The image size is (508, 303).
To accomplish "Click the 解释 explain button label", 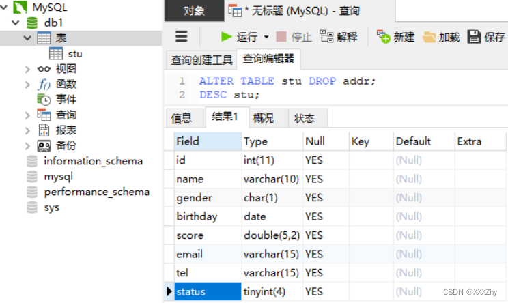I will click(347, 37).
